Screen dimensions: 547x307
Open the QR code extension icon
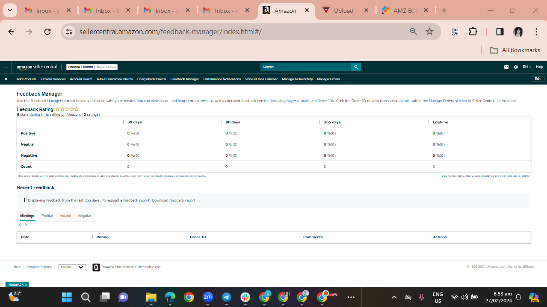tap(455, 32)
